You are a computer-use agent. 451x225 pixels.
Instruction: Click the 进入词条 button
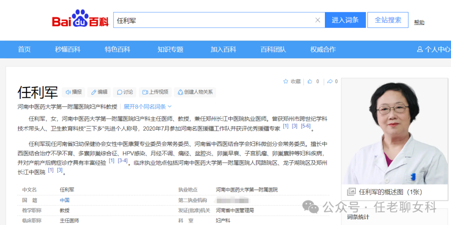click(345, 20)
